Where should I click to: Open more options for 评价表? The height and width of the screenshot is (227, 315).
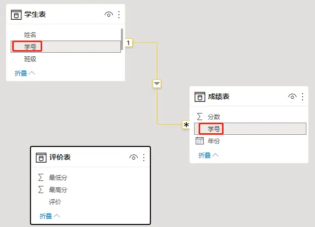coord(144,158)
